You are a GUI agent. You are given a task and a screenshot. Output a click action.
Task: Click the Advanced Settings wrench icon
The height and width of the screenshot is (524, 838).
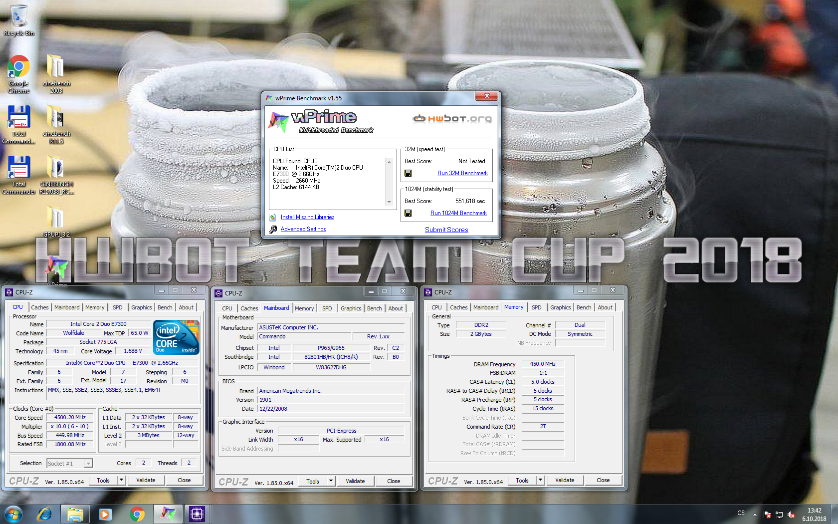tap(273, 229)
